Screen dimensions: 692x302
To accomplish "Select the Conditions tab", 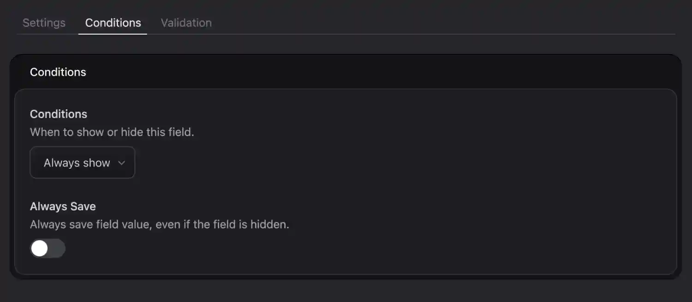I will [x=113, y=23].
